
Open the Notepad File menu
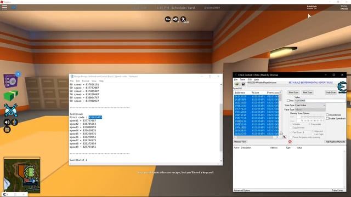[72, 81]
